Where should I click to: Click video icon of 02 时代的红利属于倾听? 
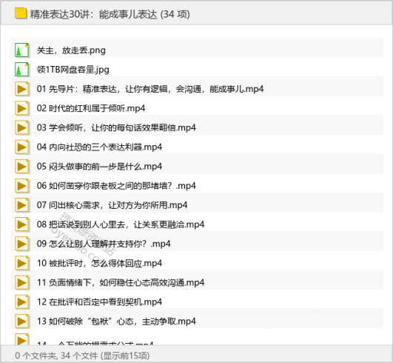(x=21, y=108)
